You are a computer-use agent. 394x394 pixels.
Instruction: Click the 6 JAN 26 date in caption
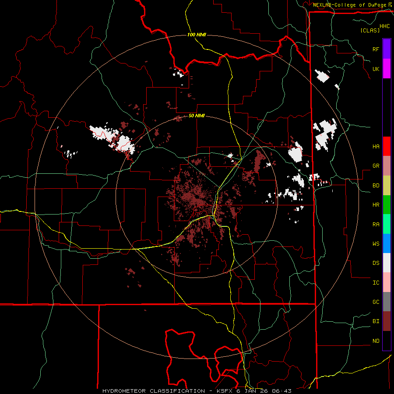coord(253,391)
